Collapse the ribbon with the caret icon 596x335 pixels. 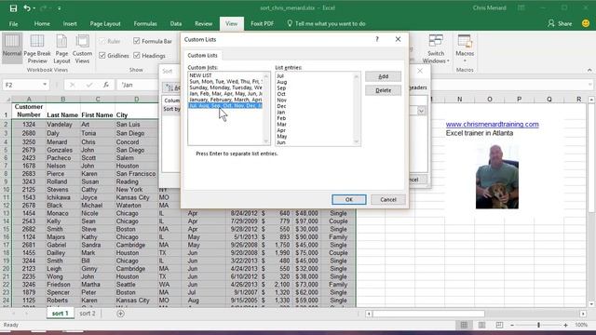[x=589, y=70]
